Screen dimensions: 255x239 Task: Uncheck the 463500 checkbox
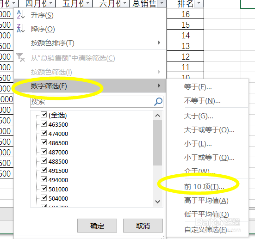pos(44,123)
